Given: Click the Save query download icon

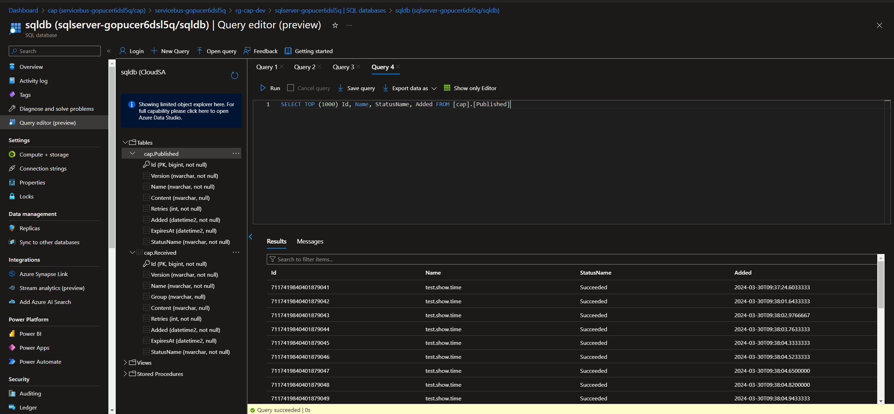Looking at the screenshot, I should point(340,88).
